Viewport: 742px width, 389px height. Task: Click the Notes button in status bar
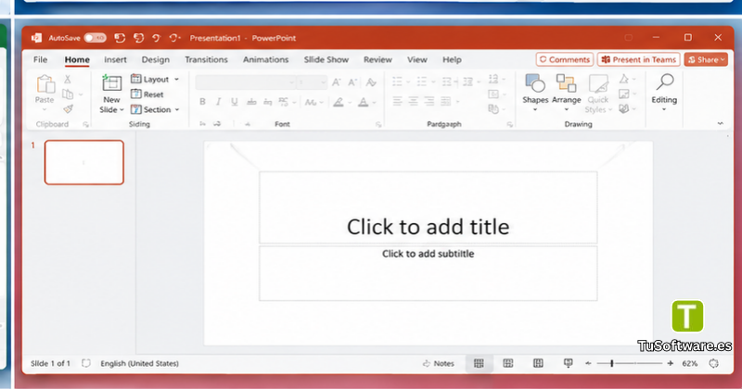438,363
